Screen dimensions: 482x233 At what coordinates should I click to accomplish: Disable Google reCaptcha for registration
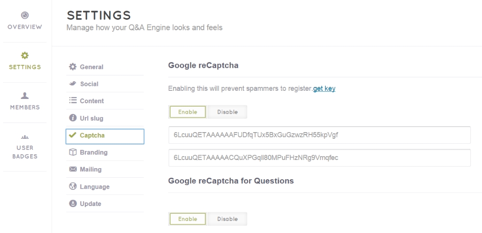click(228, 112)
